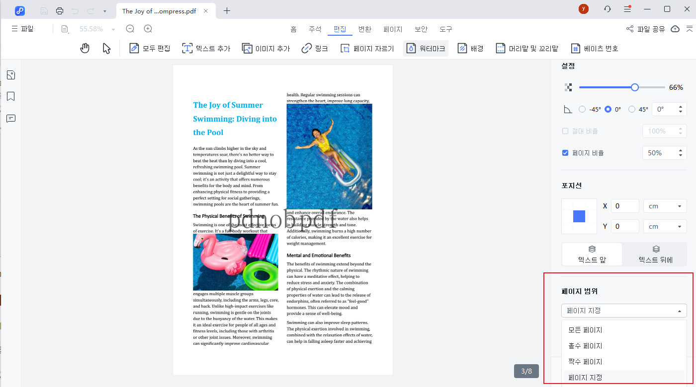Click the zoom out magnifier icon
This screenshot has height=387, width=696.
click(130, 29)
